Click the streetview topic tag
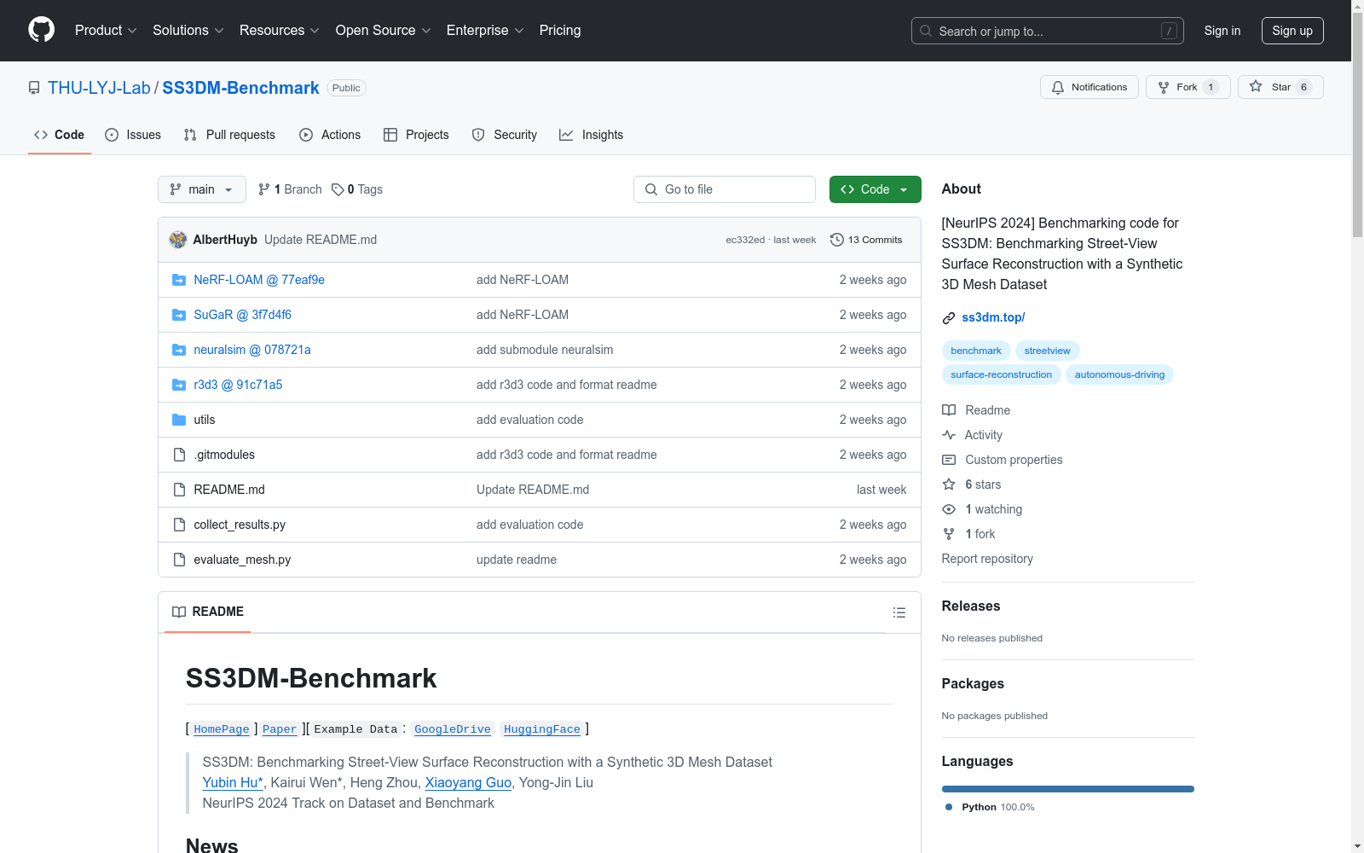The width and height of the screenshot is (1364, 853). click(1047, 351)
